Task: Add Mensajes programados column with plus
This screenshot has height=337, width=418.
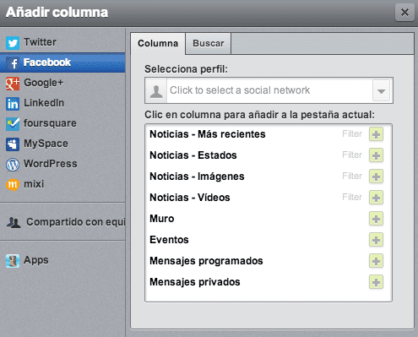Action: 376,261
